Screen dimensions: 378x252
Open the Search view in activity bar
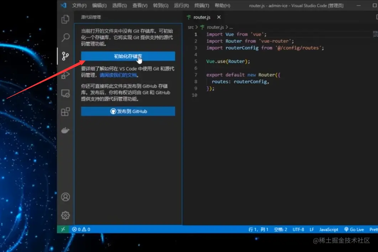65,37
